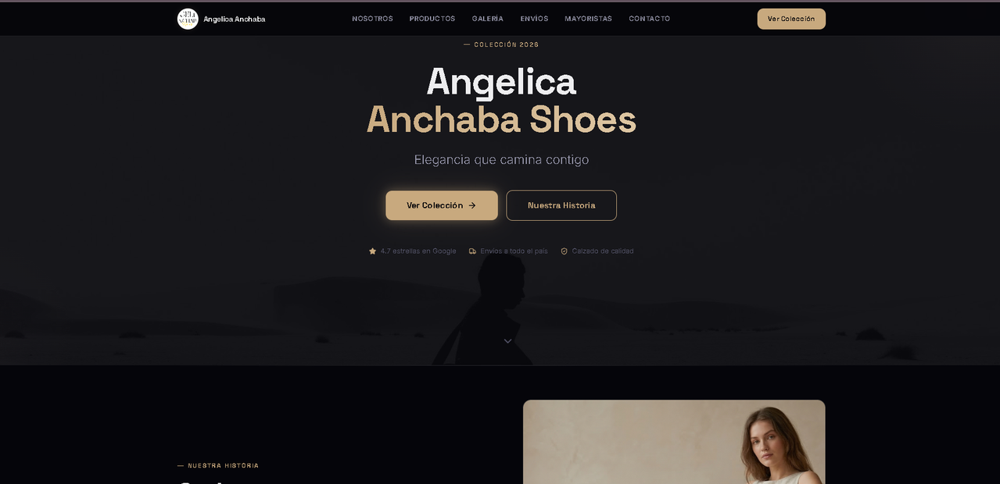Open the Envíos navigation link
This screenshot has width=1000, height=484.
(x=534, y=19)
